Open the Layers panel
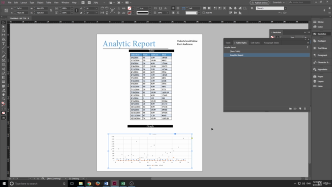The width and height of the screenshot is (332, 187). 318,82
